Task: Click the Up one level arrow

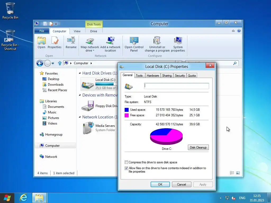Action: click(x=60, y=63)
